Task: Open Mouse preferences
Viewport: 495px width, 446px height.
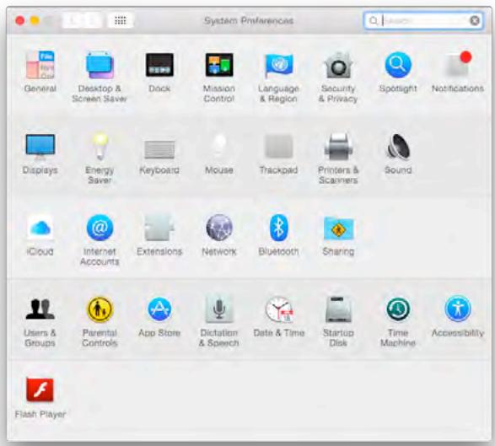Action: point(219,145)
